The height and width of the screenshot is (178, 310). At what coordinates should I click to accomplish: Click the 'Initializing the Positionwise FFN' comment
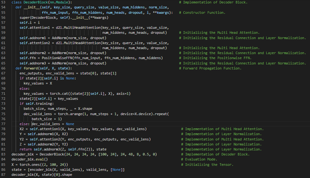pos(217,58)
